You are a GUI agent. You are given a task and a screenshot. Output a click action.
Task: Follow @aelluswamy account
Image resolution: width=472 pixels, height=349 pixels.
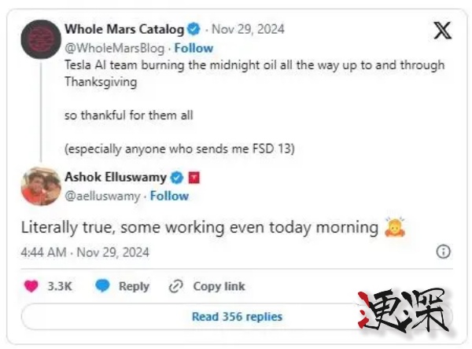coord(169,196)
